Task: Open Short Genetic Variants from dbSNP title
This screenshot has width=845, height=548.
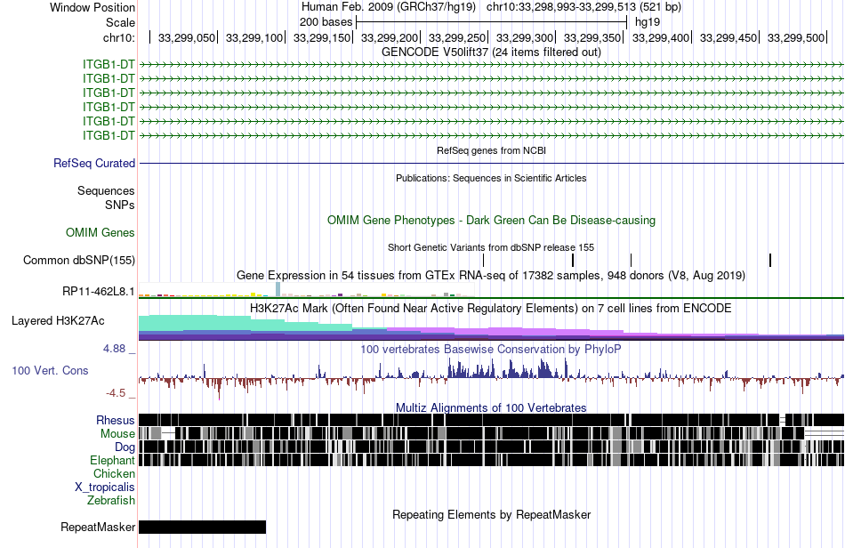Action: 491,248
